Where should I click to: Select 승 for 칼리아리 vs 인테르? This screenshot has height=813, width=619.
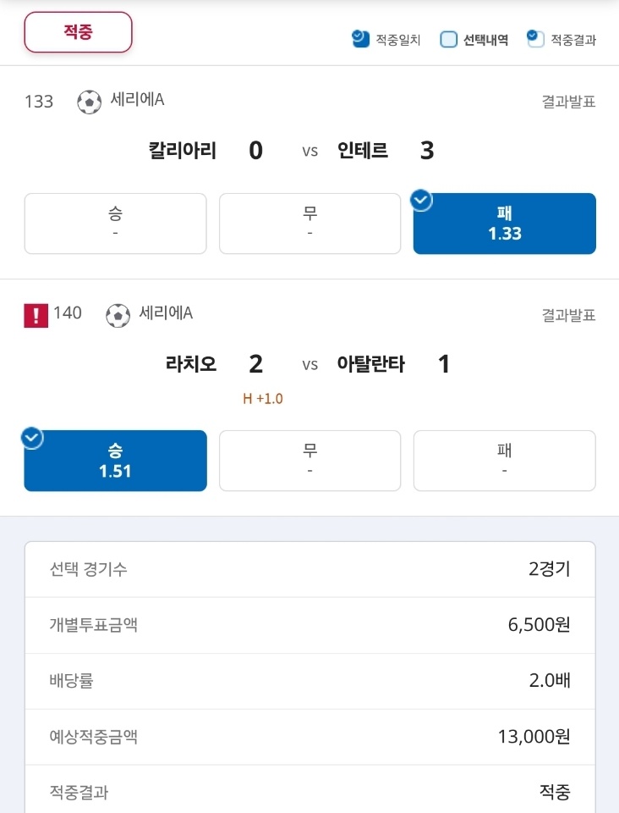coord(115,224)
